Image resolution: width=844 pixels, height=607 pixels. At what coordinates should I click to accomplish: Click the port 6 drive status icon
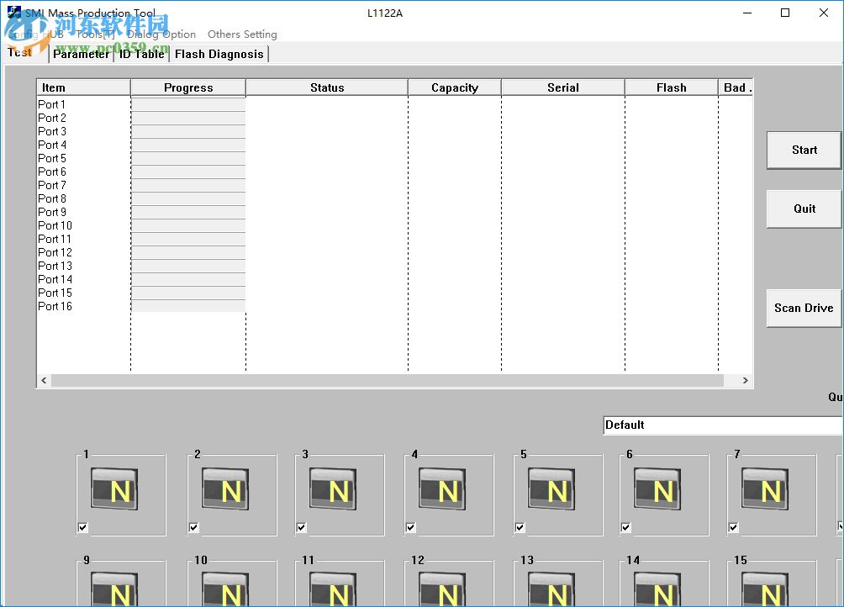click(657, 488)
